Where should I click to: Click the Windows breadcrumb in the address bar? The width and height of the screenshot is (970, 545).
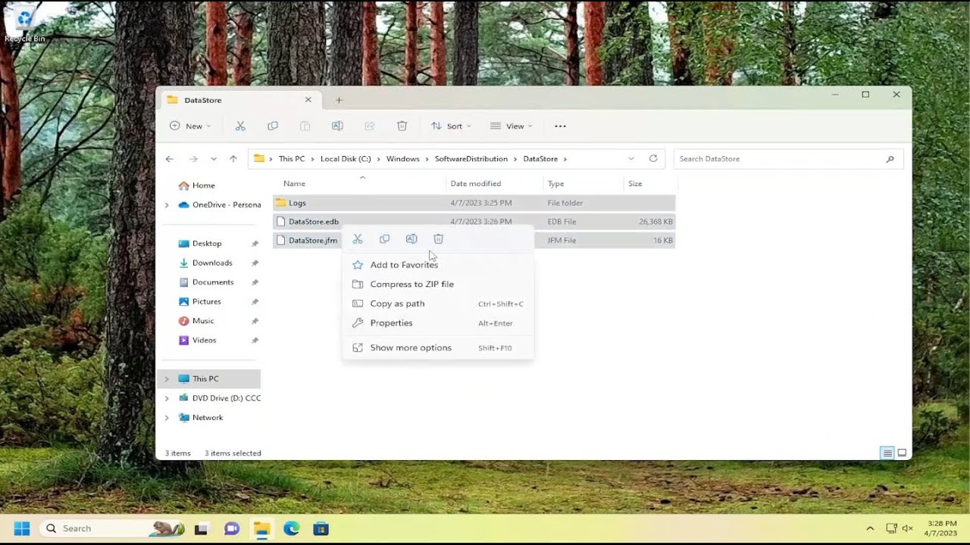(403, 159)
